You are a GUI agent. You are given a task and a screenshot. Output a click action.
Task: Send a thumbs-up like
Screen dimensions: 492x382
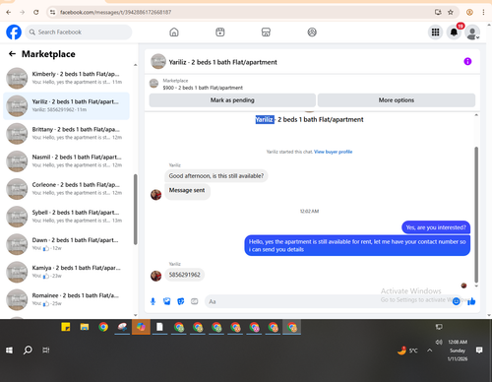(x=471, y=301)
